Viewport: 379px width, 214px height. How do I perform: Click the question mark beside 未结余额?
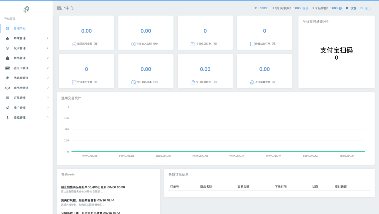[x=340, y=8]
